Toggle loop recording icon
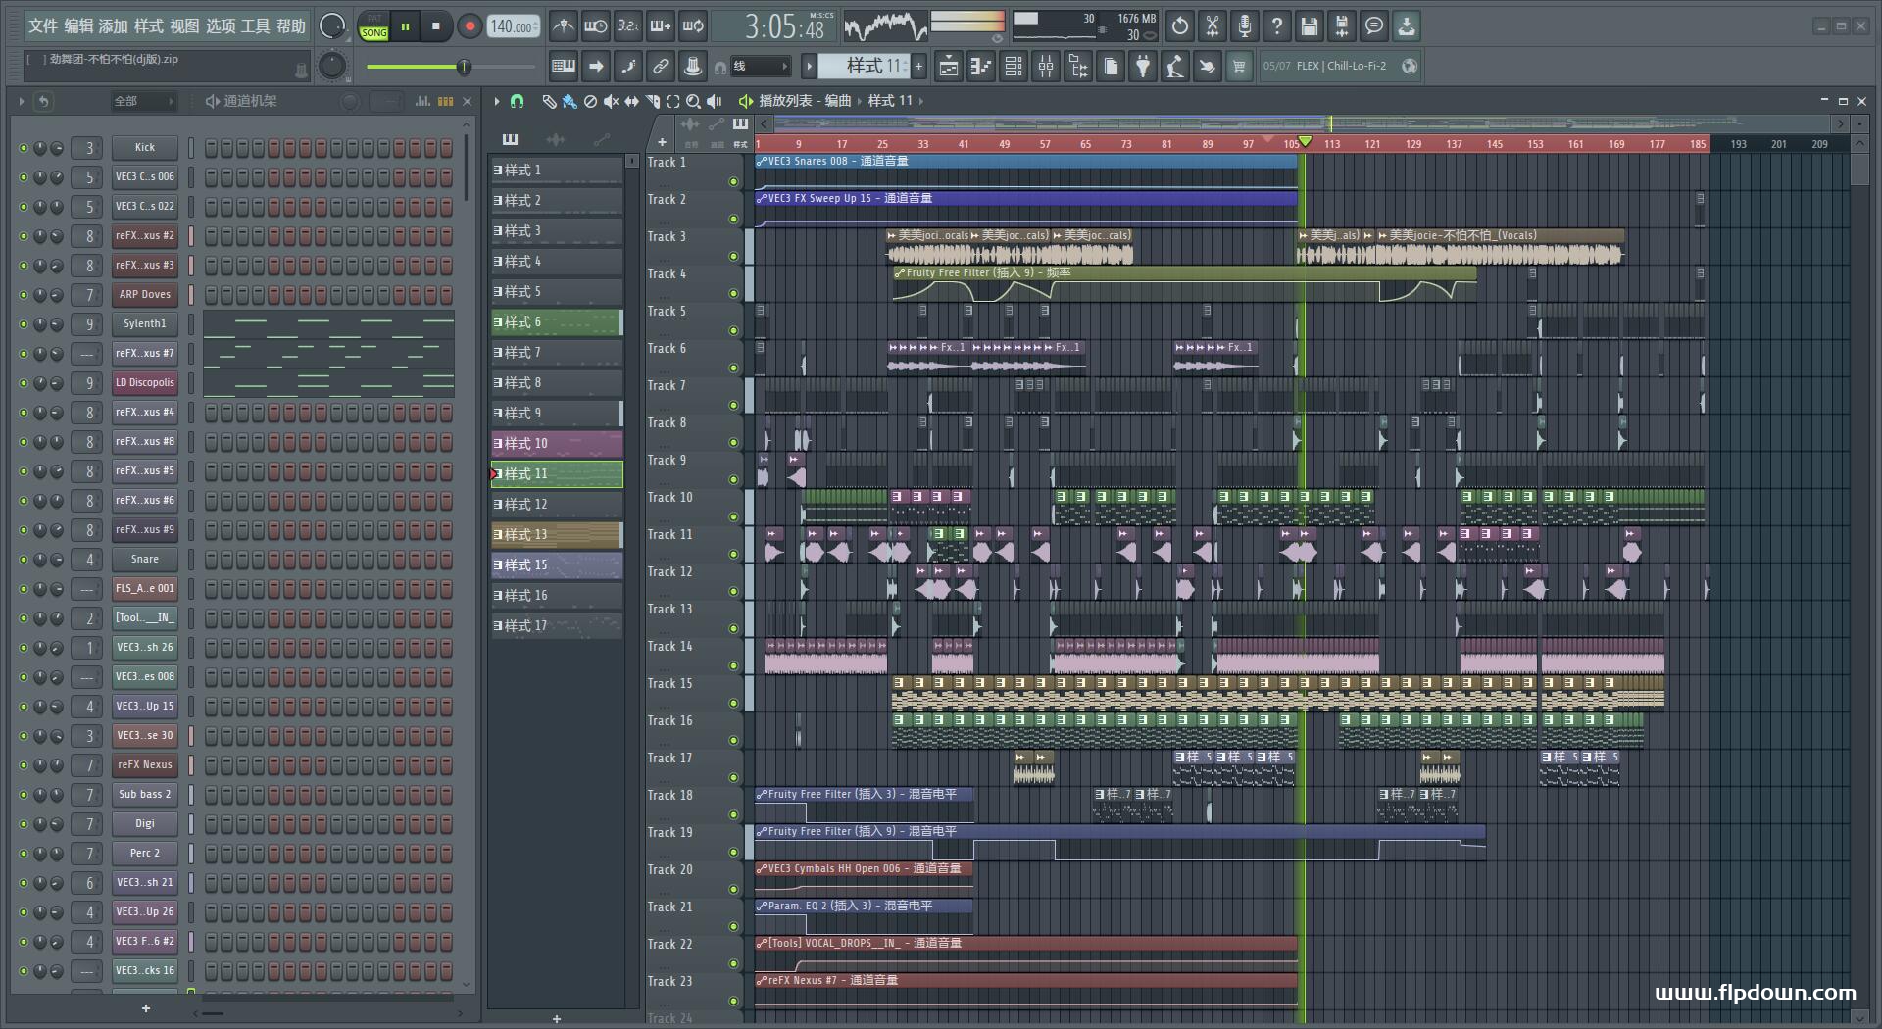This screenshot has height=1029, width=1882. pyautogui.click(x=693, y=26)
